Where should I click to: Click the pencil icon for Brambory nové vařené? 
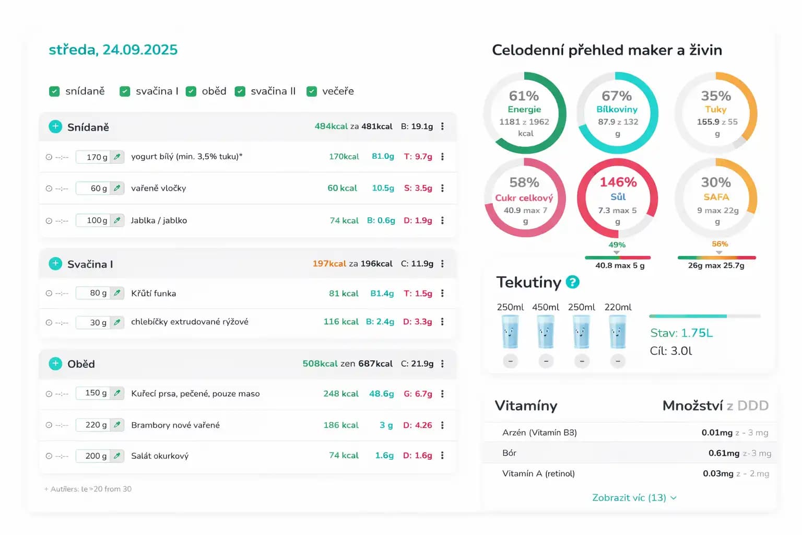click(117, 425)
